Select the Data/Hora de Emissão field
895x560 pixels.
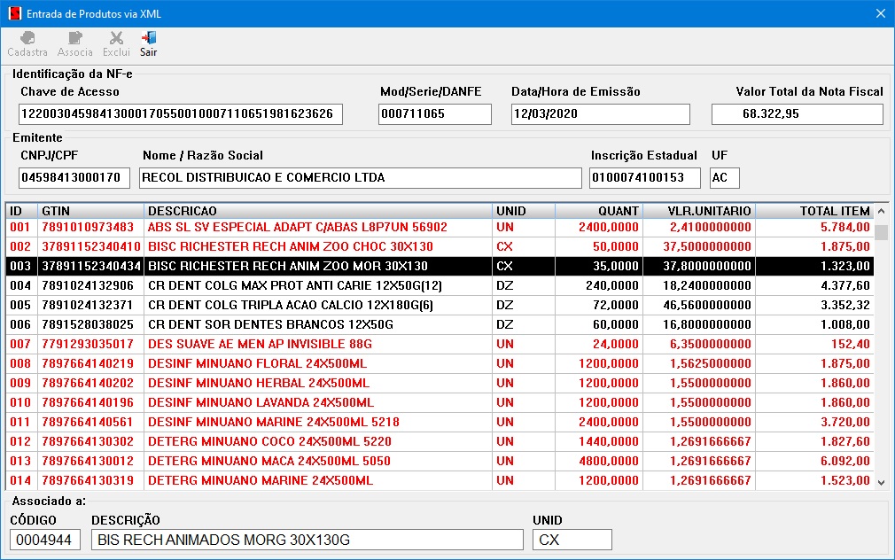point(600,114)
